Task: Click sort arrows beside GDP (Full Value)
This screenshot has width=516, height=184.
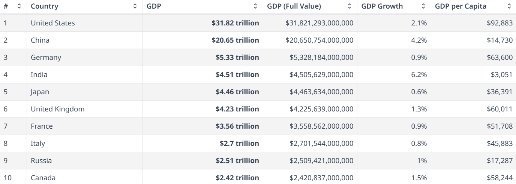Action: (x=349, y=6)
